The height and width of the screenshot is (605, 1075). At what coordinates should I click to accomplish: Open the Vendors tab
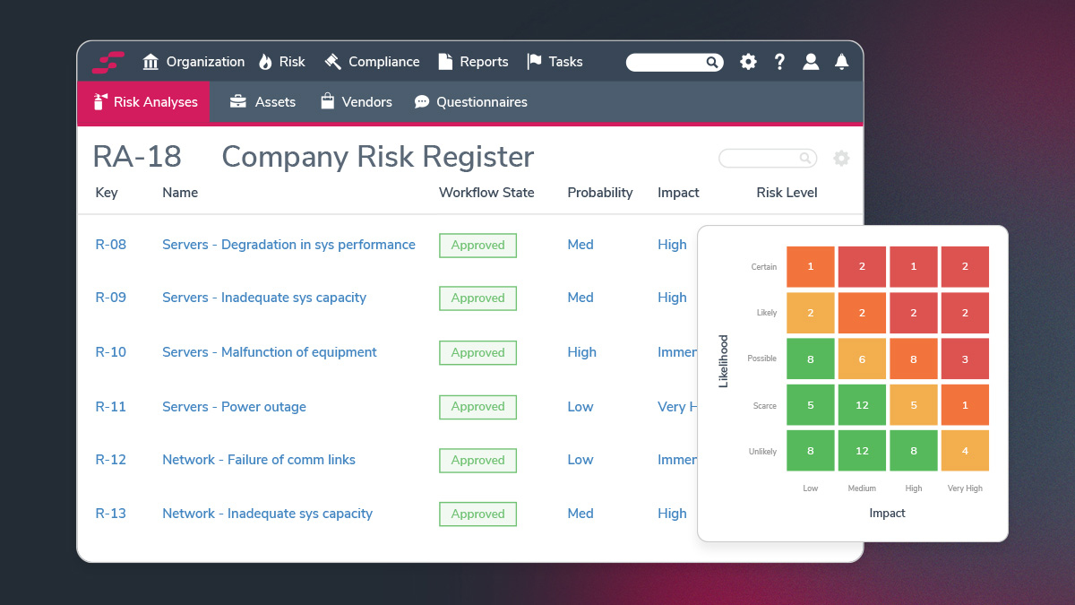coord(356,101)
